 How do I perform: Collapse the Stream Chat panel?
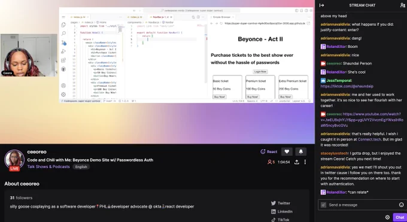pos(321,5)
